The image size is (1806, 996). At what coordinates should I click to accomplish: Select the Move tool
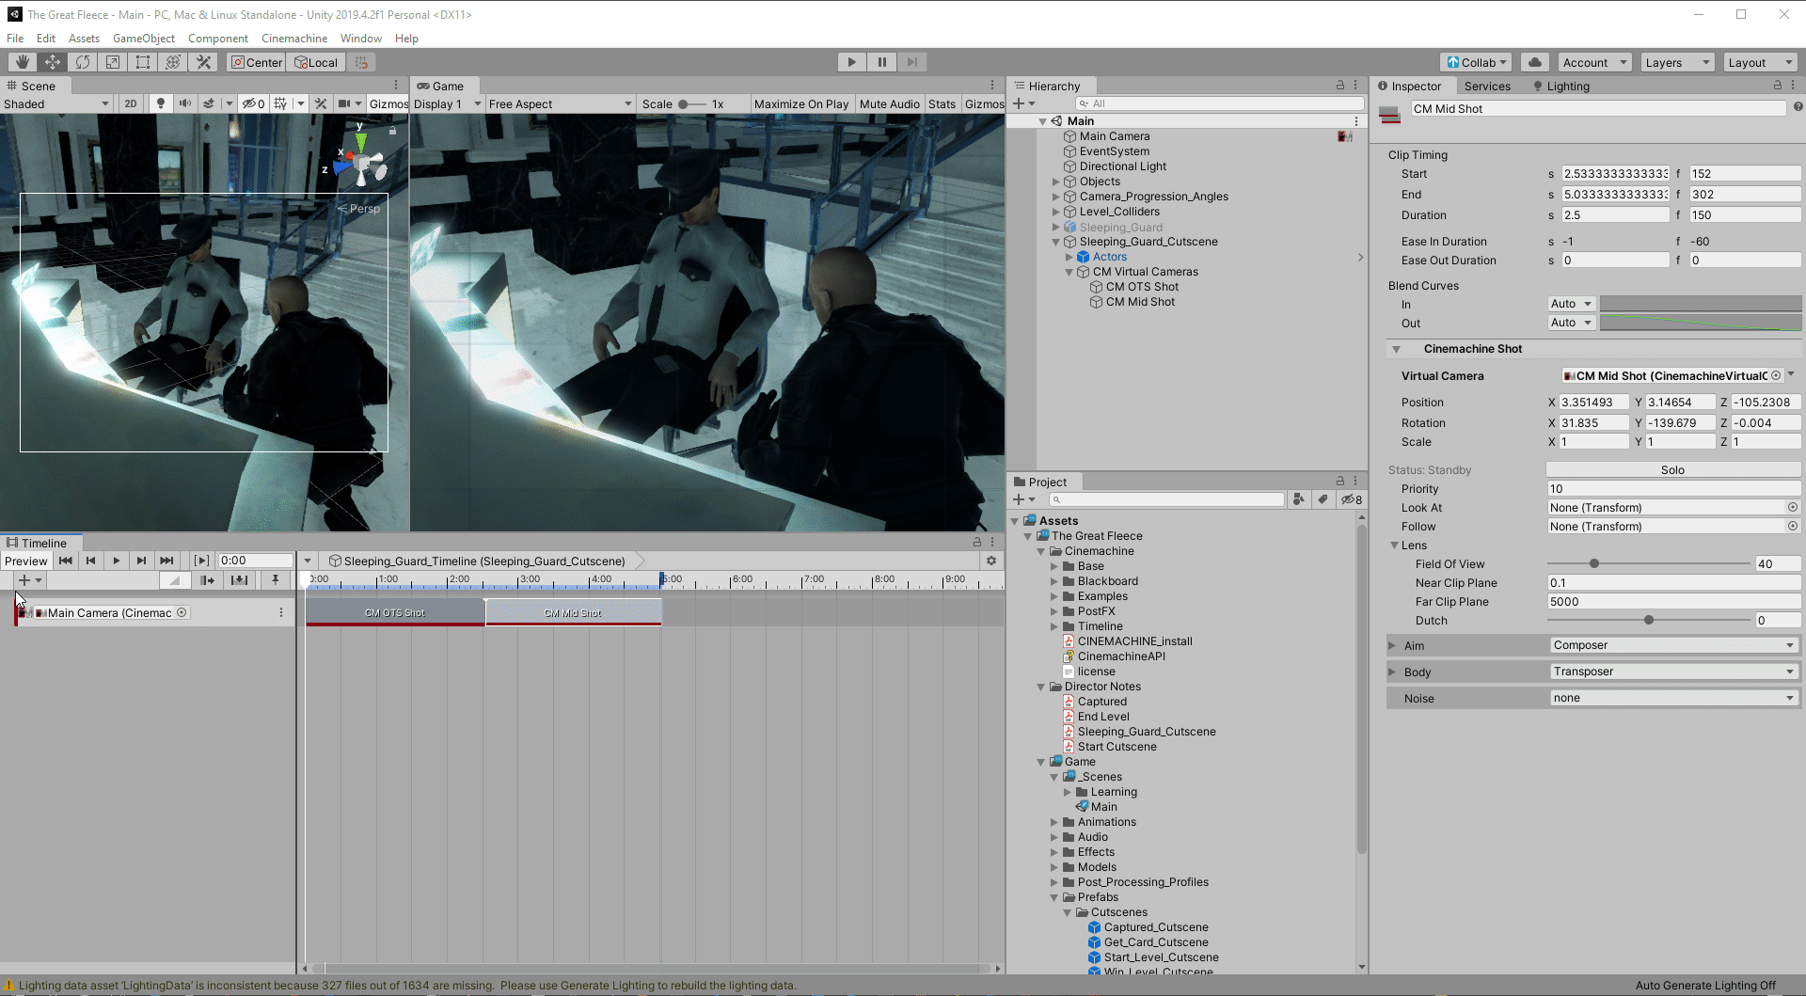pos(53,62)
